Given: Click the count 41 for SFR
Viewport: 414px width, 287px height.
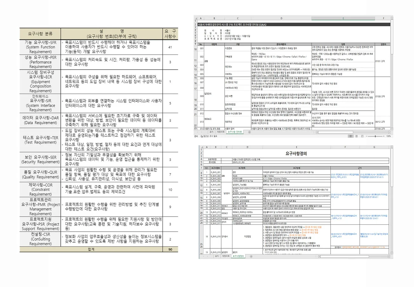Looking at the screenshot, I should click(170, 47).
